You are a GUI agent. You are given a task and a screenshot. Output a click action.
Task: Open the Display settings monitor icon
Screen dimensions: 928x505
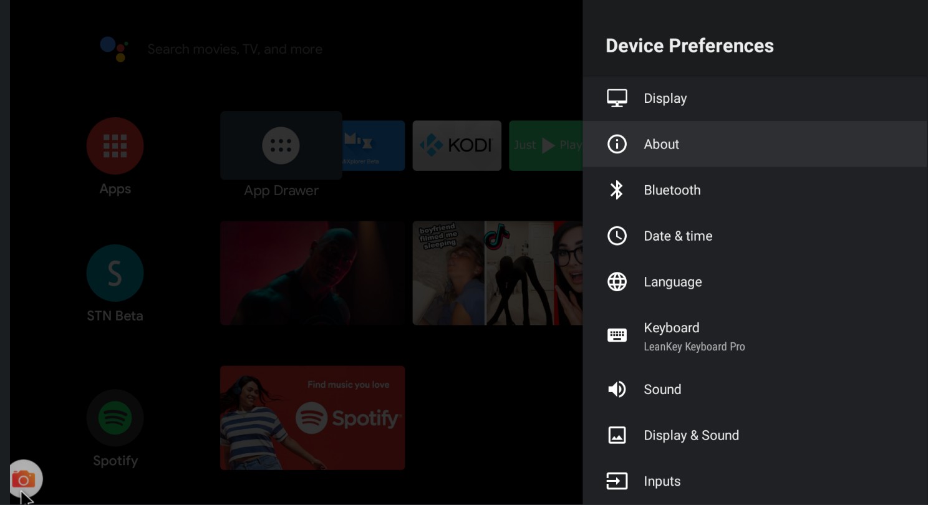(x=617, y=99)
